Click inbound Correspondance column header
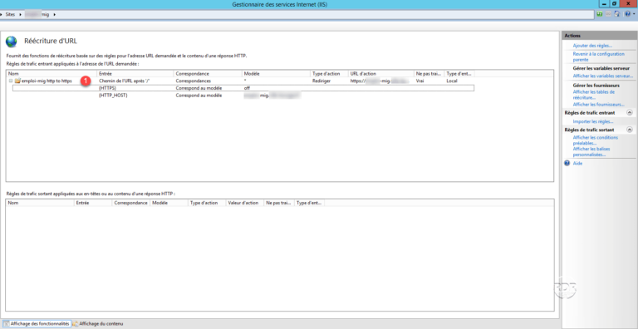 click(x=208, y=74)
